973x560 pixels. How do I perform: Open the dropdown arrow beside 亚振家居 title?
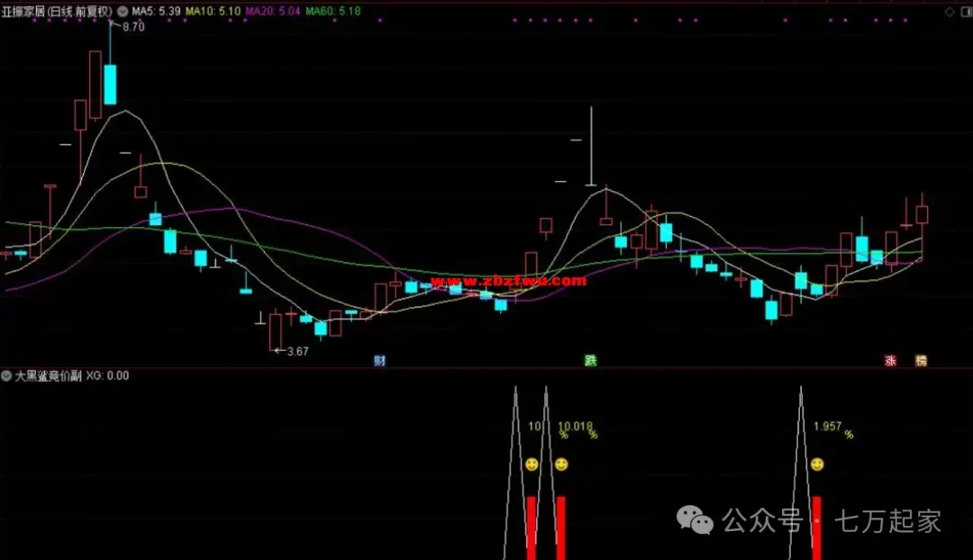coord(123,11)
